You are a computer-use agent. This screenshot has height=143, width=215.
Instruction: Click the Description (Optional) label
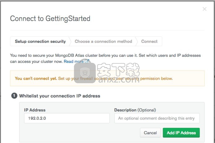(x=135, y=110)
